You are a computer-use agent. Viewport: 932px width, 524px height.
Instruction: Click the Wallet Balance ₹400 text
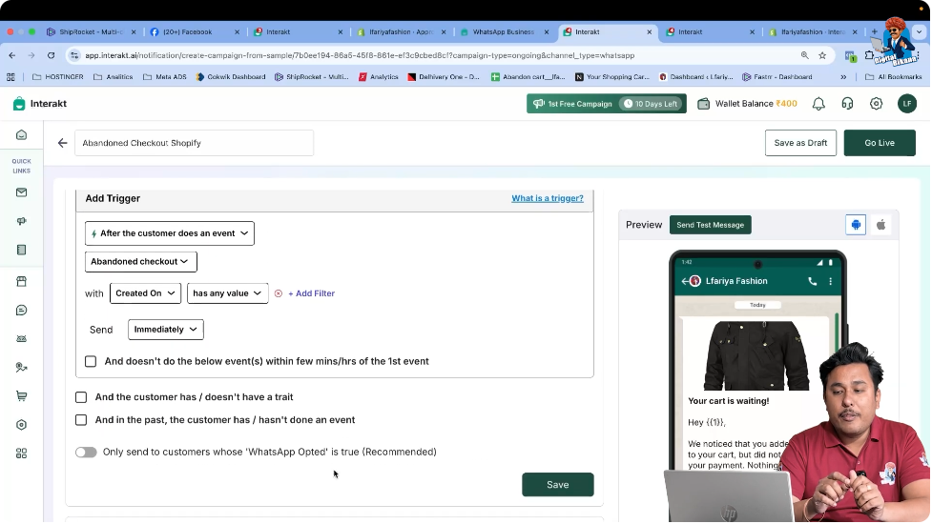pyautogui.click(x=756, y=104)
